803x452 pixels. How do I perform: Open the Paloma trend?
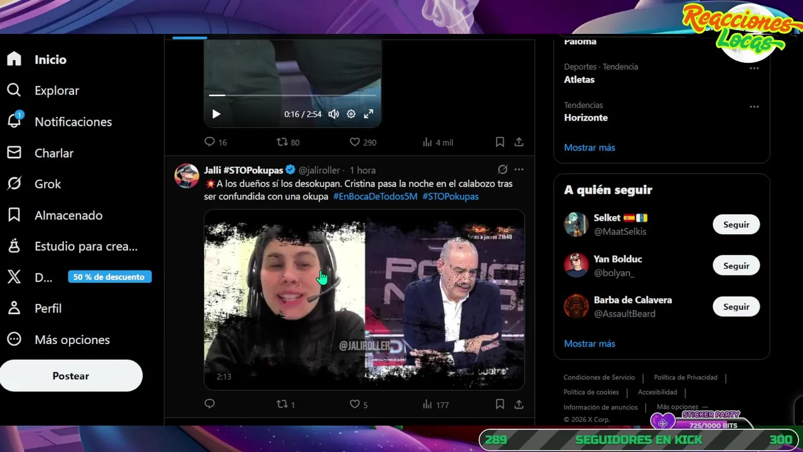(x=580, y=41)
